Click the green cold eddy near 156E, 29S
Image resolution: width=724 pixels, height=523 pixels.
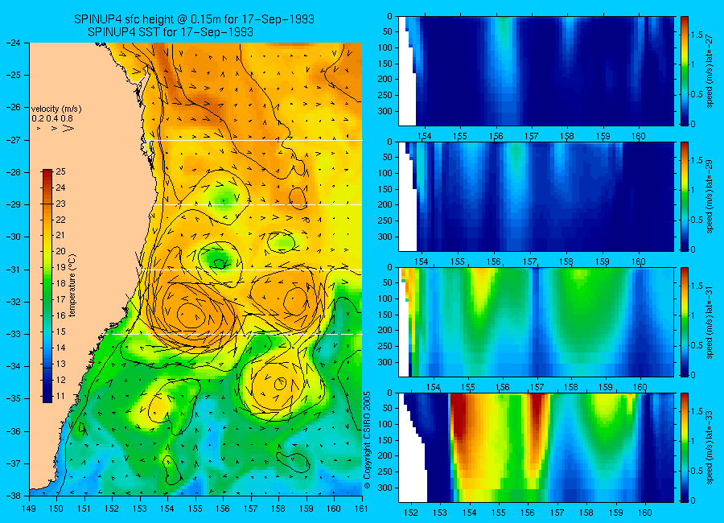coord(225,199)
